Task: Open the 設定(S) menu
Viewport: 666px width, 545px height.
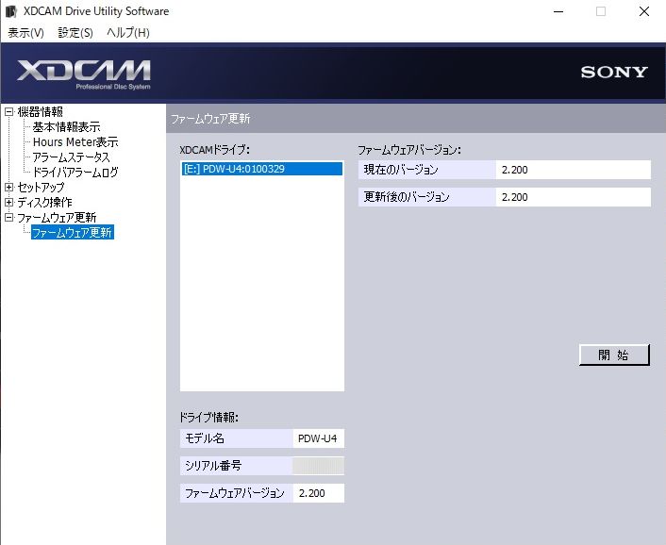Action: (75, 33)
